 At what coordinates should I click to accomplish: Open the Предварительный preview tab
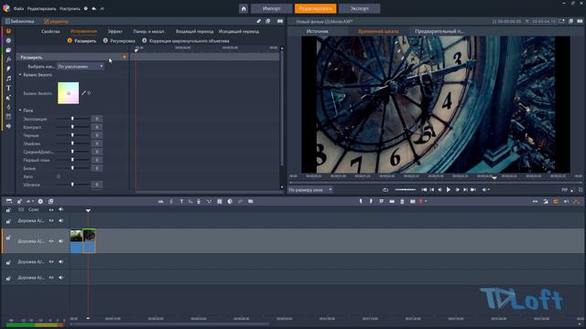(439, 31)
